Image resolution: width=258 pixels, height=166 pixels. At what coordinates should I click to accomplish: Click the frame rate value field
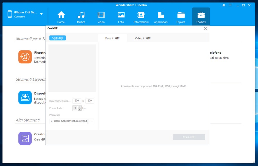point(75,108)
